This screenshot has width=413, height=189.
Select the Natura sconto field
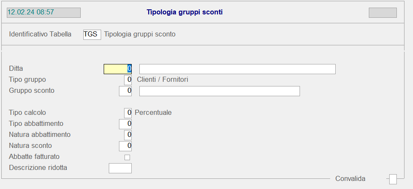(125, 146)
